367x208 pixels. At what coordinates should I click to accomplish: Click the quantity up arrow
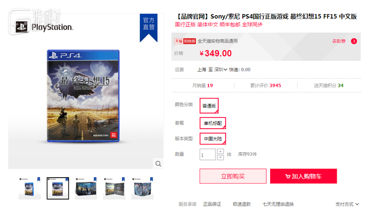[x=220, y=151]
